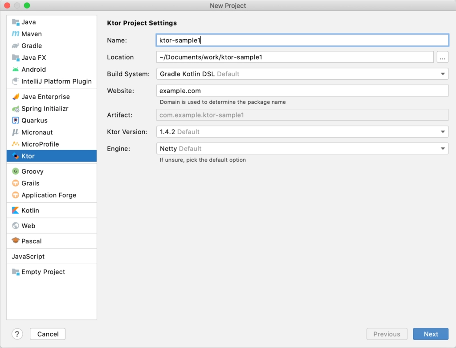Select the Java folder icon

point(16,22)
